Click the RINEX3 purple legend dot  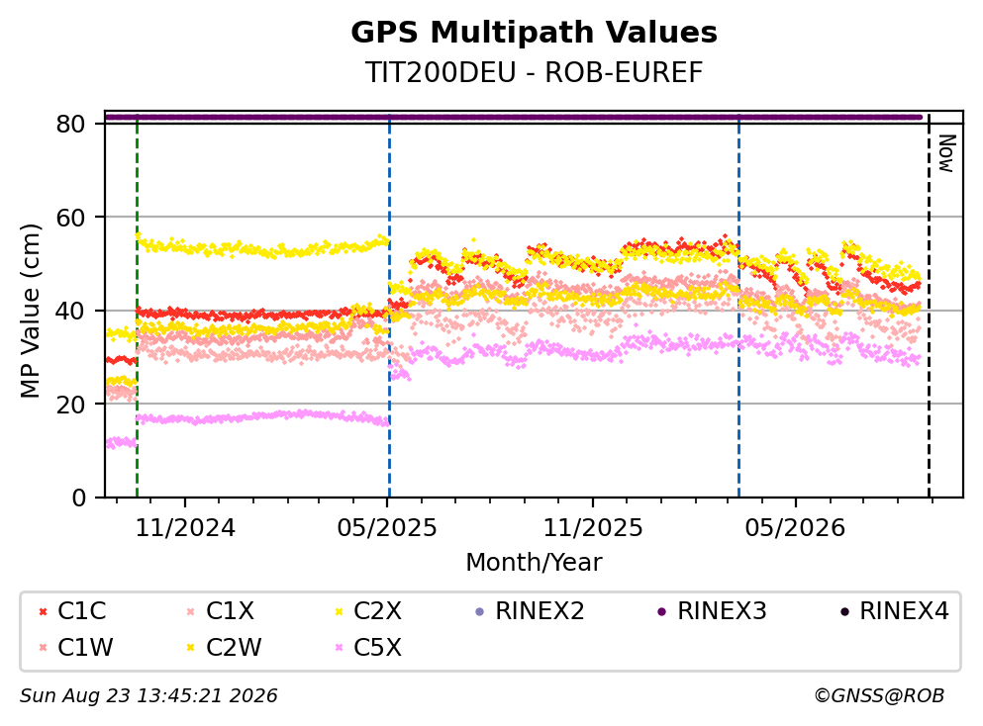pos(662,611)
